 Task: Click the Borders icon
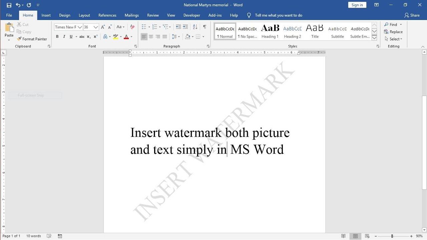click(198, 37)
